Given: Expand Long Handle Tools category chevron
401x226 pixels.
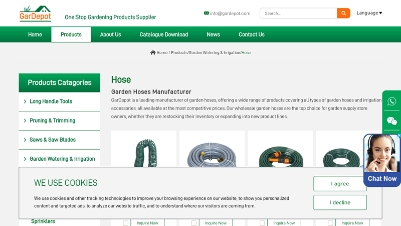Looking at the screenshot, I should (x=25, y=101).
